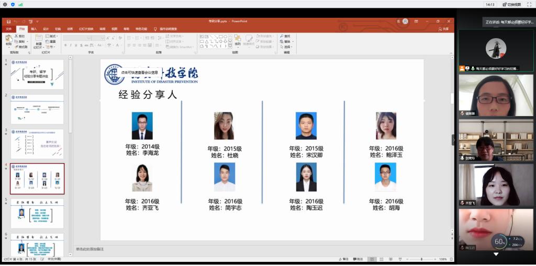Toggle Bold text formatting
536x266 pixels.
tap(65, 45)
